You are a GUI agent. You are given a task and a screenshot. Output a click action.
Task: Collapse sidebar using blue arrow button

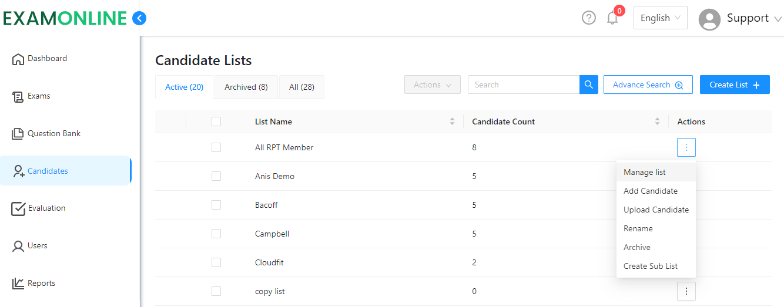139,18
